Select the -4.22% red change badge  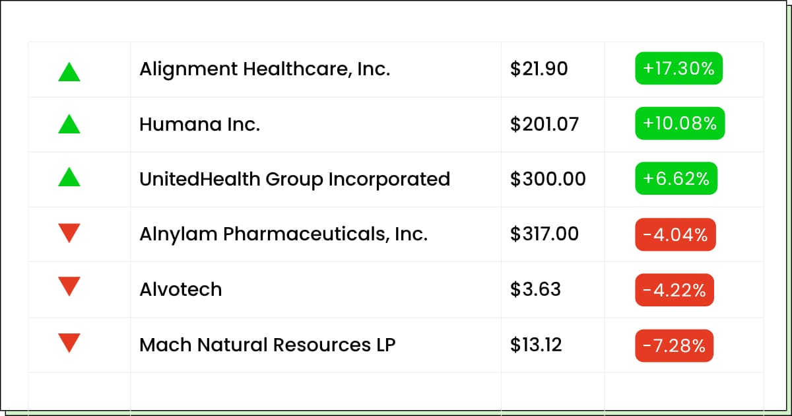675,290
